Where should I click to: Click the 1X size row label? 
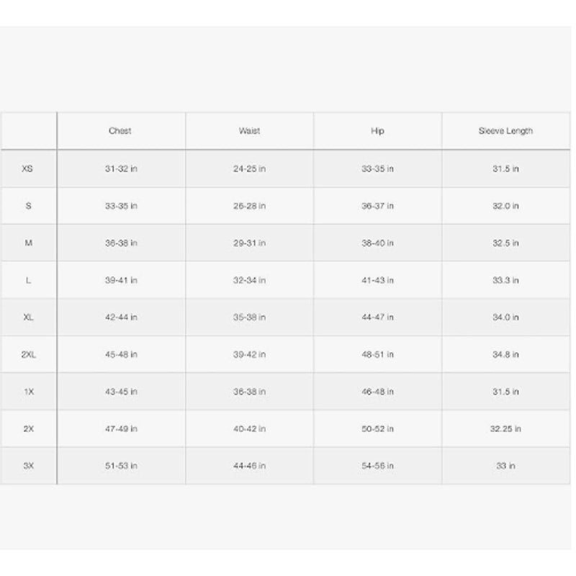(x=29, y=392)
